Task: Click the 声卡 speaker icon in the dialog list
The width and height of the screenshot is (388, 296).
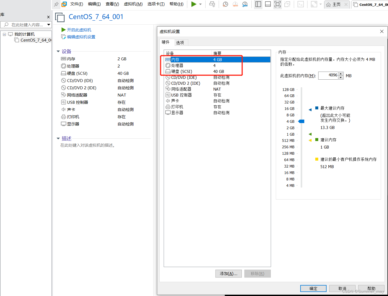Action: coord(168,101)
